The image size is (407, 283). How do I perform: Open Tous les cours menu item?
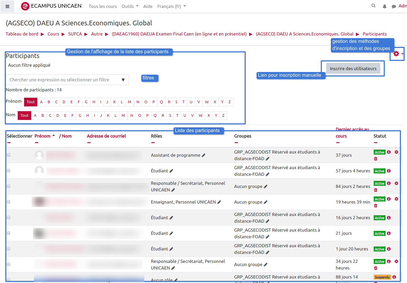point(103,6)
